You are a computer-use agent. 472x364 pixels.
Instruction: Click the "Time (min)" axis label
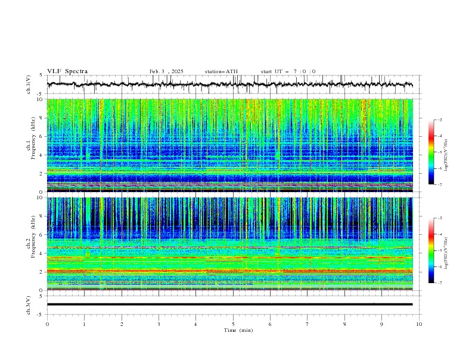click(238, 330)
